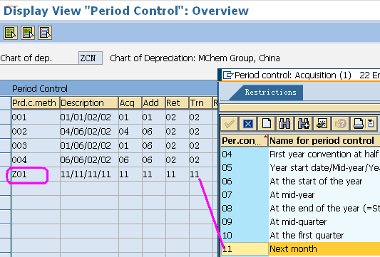This screenshot has width=380, height=257.
Task: Click the Add column header
Action: [x=153, y=103]
